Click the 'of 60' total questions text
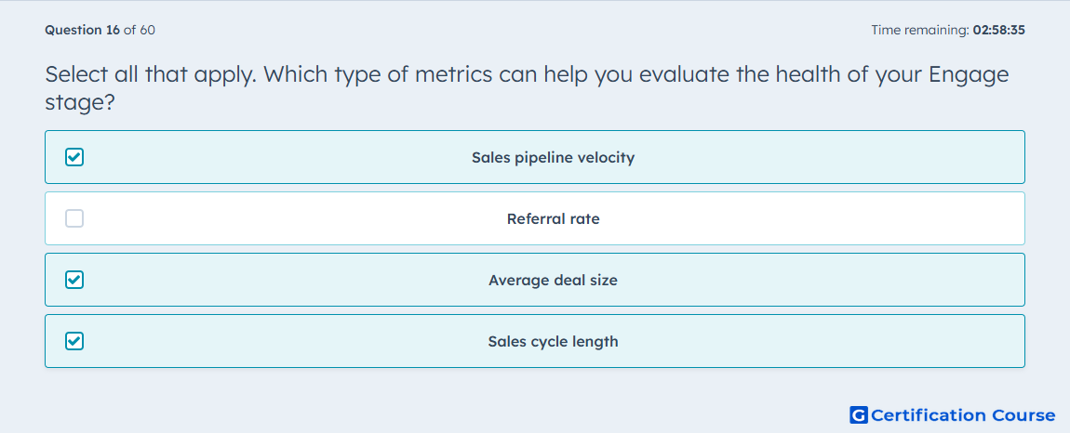Viewport: 1070px width, 433px height. click(x=140, y=30)
